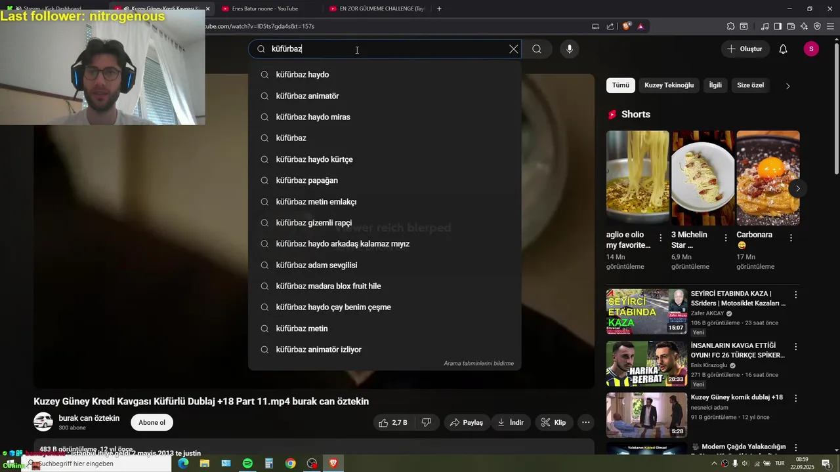Select suggestion "küfürbaz animatör izliyor"
Screen dimensions: 840x472
(385, 349)
